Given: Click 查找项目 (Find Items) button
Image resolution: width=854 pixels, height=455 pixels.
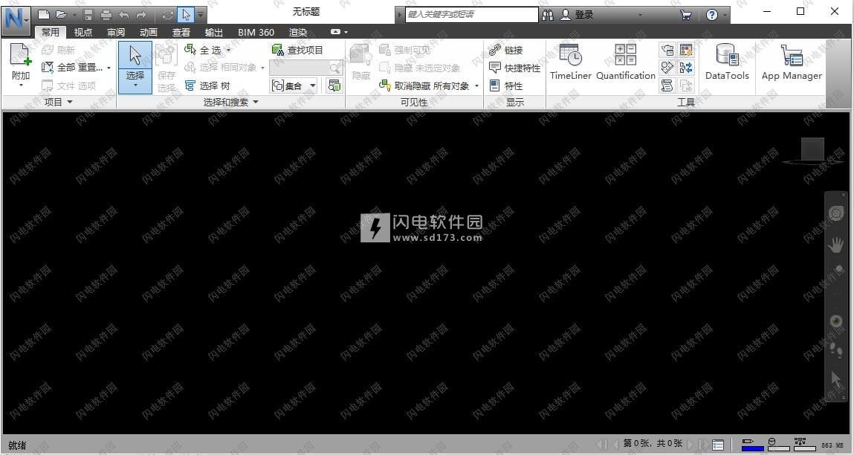Looking at the screenshot, I should 297,50.
